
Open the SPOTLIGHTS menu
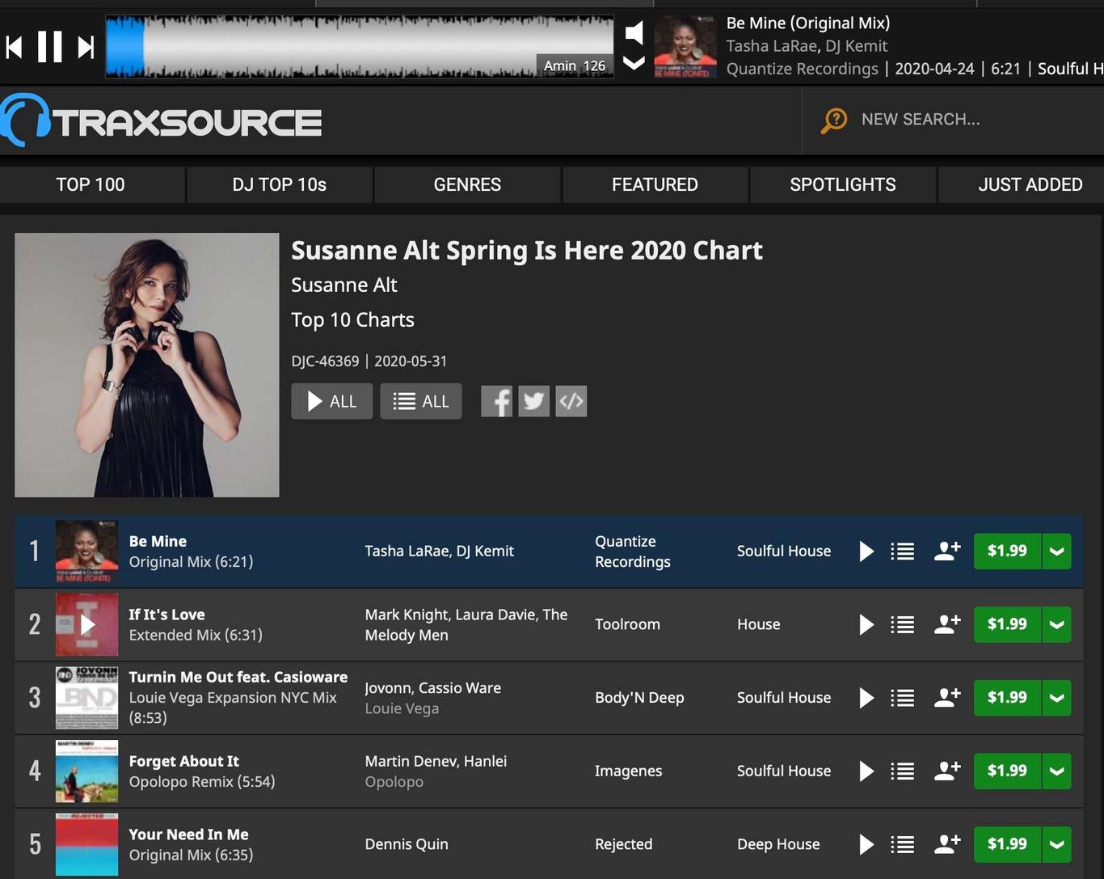(x=843, y=184)
